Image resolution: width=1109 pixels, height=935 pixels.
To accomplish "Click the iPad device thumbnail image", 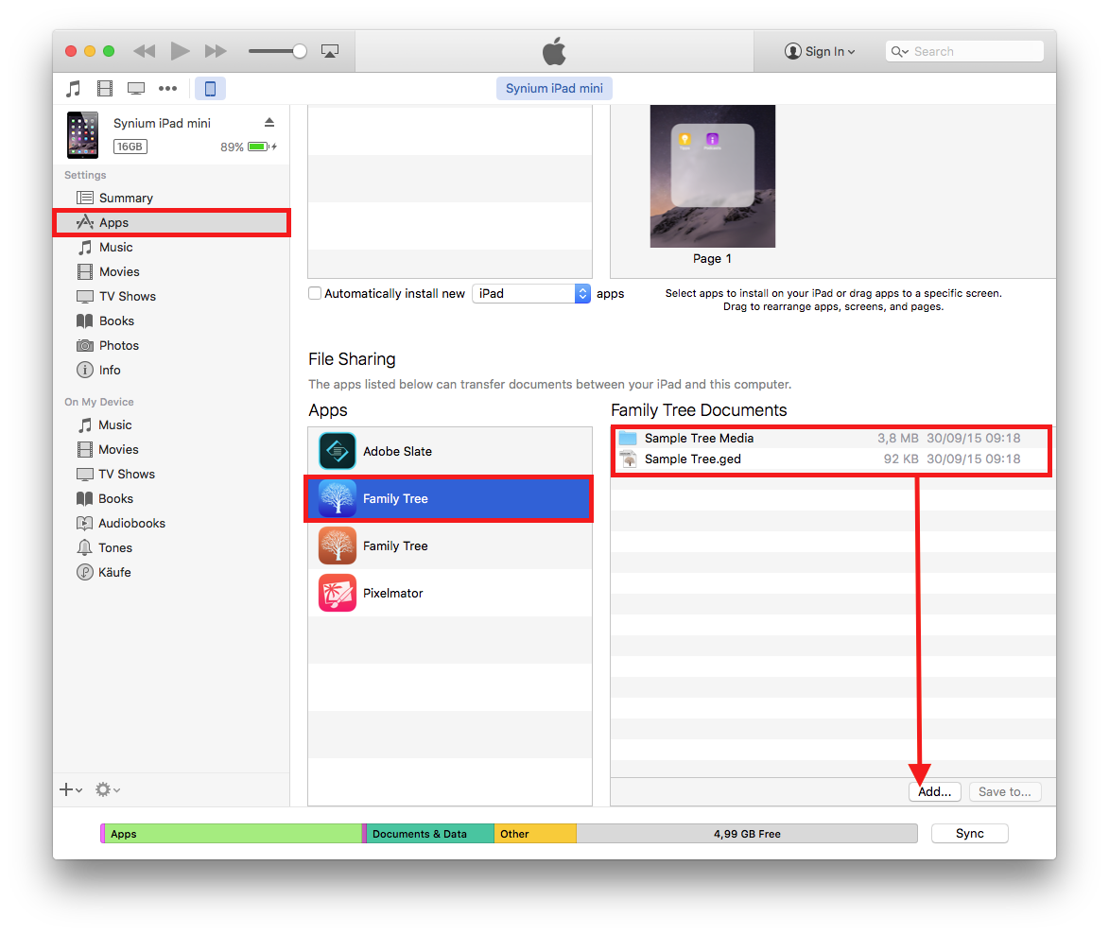I will tap(83, 134).
